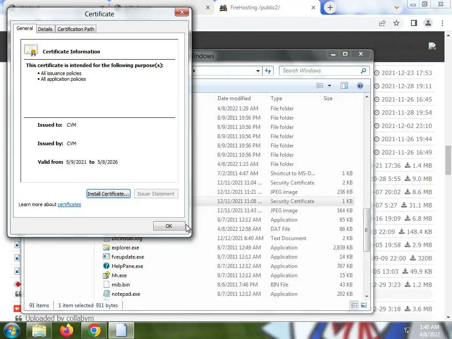Viewport: 452px width, 339px height.
Task: Select the 236 KB JPEG image row
Action: coord(274,192)
